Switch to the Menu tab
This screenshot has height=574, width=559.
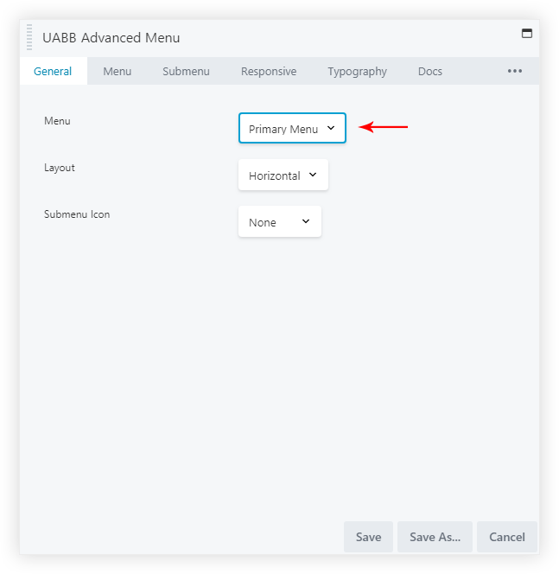(x=118, y=72)
